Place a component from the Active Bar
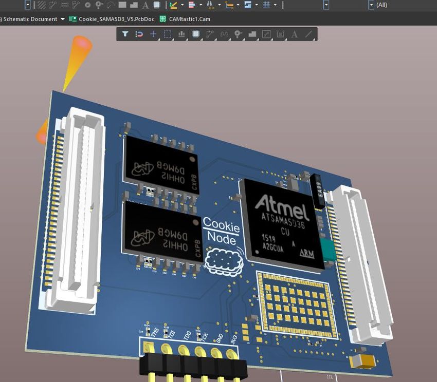This screenshot has width=437, height=382. point(196,34)
